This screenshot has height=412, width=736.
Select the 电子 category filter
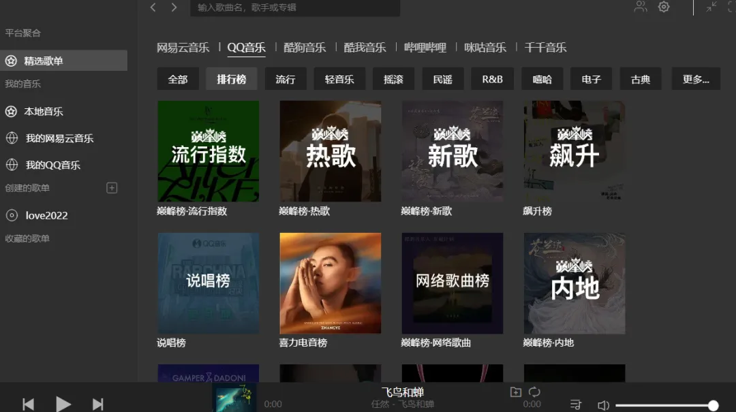point(592,79)
